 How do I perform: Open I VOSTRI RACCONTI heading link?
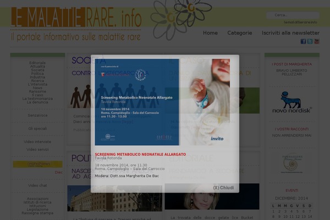point(291,129)
